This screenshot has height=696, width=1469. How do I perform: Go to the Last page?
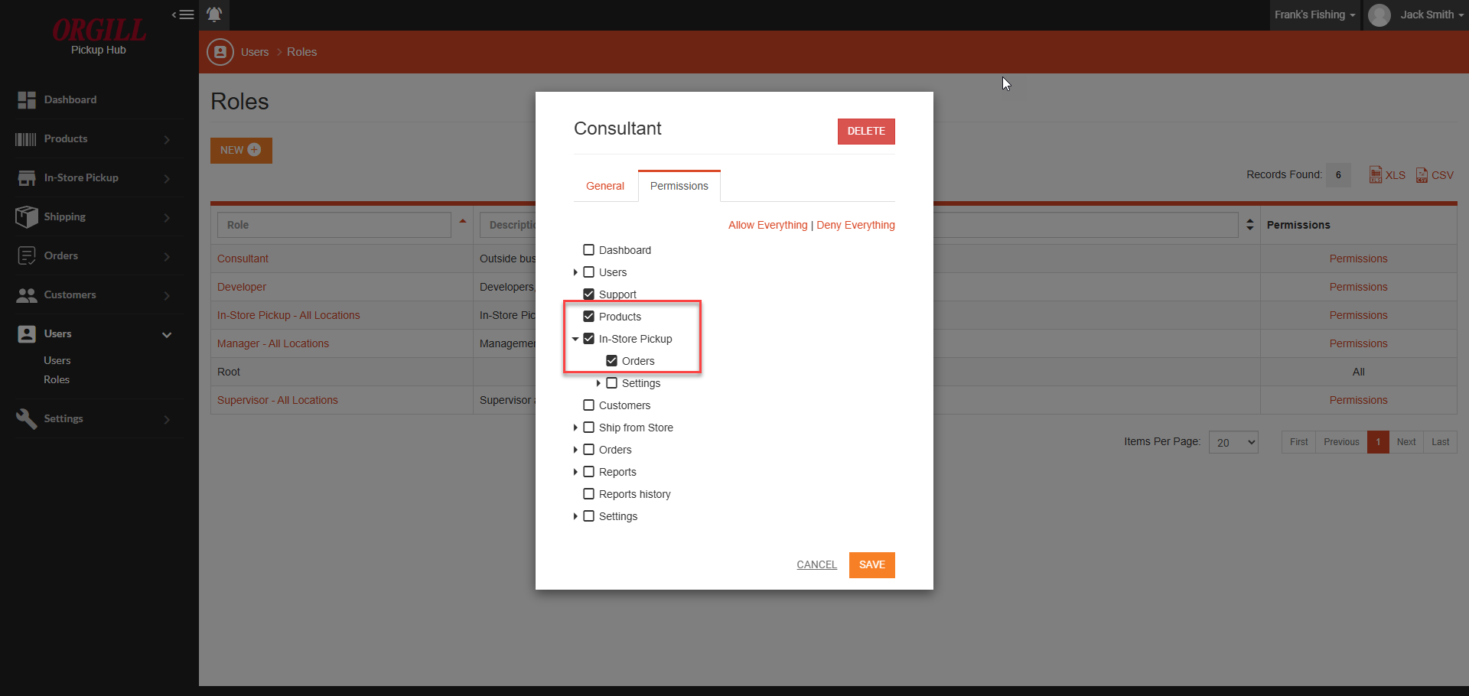coord(1441,442)
